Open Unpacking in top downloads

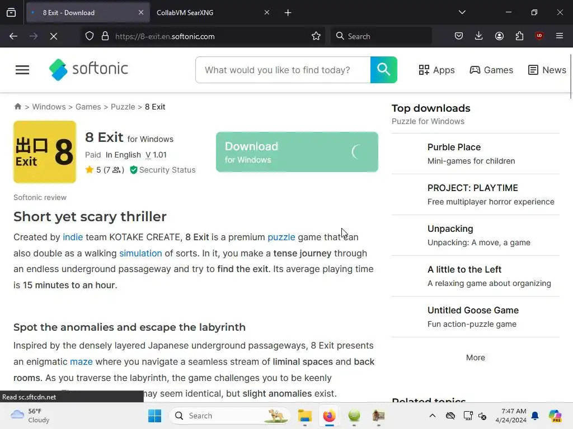coord(476,235)
